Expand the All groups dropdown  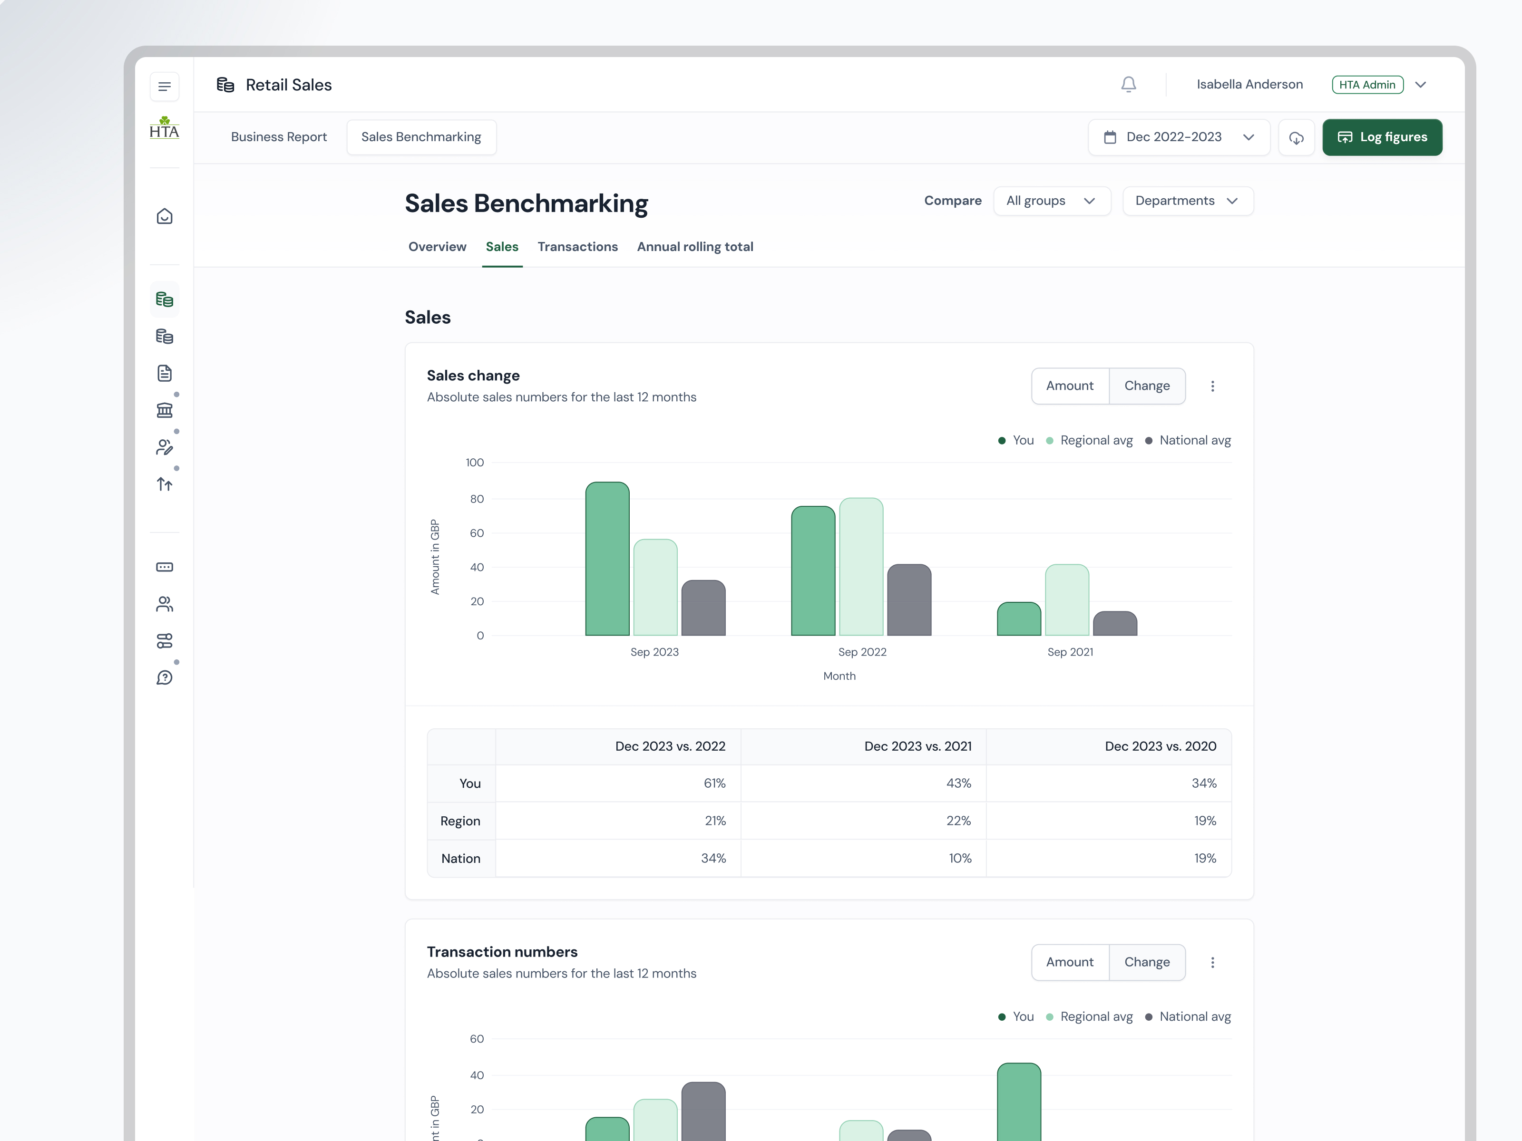tap(1051, 201)
